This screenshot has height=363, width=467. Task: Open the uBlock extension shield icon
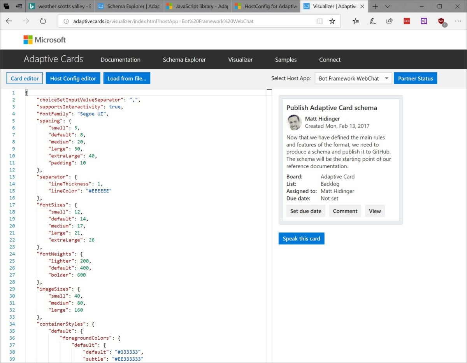(x=441, y=22)
